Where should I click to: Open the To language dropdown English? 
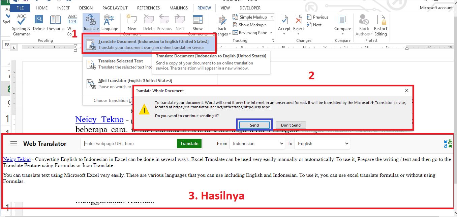point(322,143)
